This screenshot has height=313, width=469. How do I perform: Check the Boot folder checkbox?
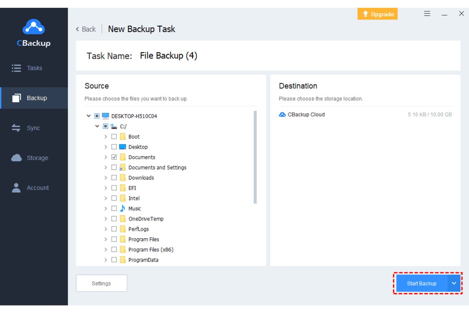pos(114,137)
